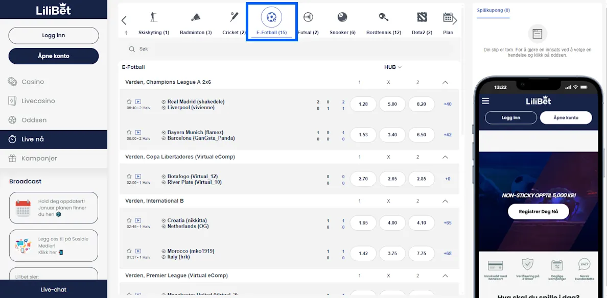Screen dimensions: 607x298
Task: Collapse the Copa Libertadores section
Action: (445, 157)
